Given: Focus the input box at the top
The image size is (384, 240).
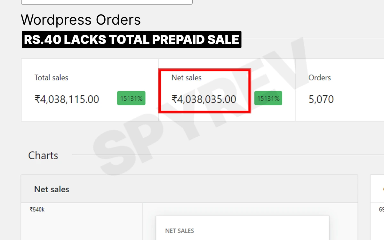Looking at the screenshot, I should click(107, 2).
